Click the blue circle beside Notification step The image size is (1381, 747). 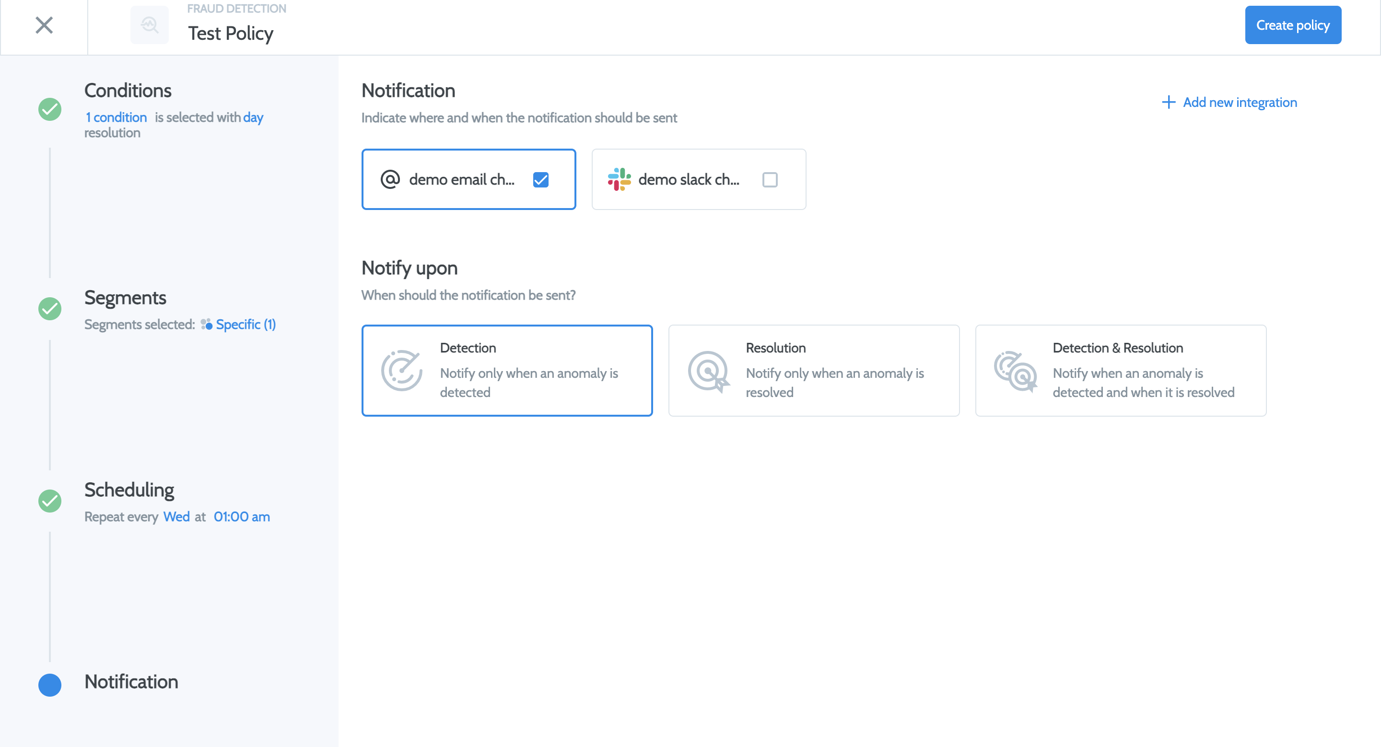pos(50,684)
